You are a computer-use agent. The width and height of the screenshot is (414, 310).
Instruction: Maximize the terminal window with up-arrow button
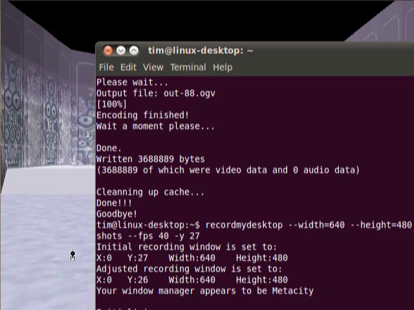[x=134, y=50]
